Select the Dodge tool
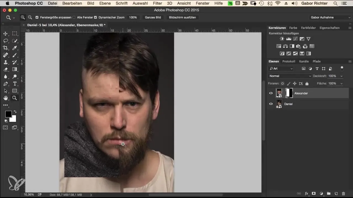 click(x=15, y=76)
